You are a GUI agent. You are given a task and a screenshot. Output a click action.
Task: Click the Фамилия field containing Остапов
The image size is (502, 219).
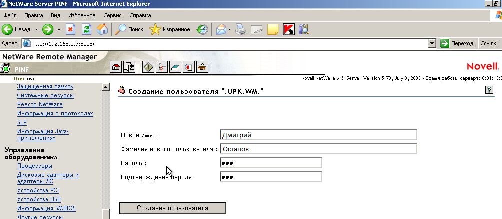point(318,149)
